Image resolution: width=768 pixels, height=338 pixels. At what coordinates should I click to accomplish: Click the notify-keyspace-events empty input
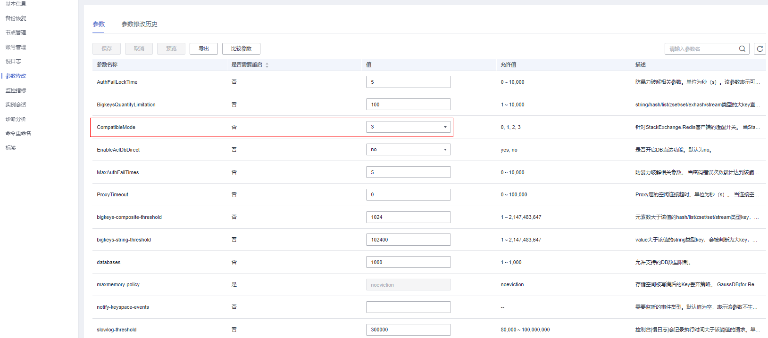coord(408,307)
